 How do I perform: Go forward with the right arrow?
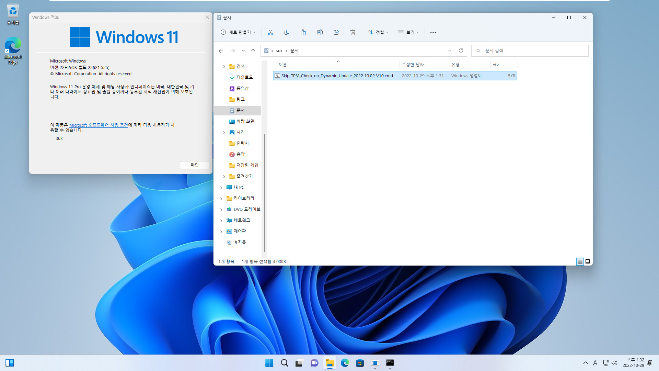(x=233, y=51)
